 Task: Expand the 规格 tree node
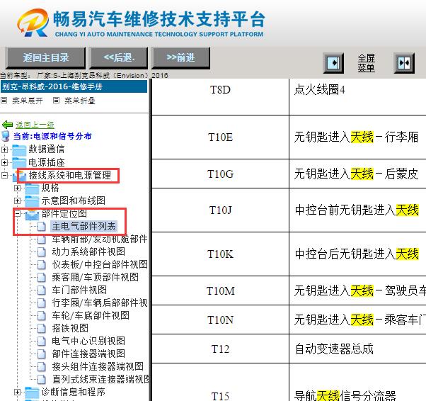[18, 188]
